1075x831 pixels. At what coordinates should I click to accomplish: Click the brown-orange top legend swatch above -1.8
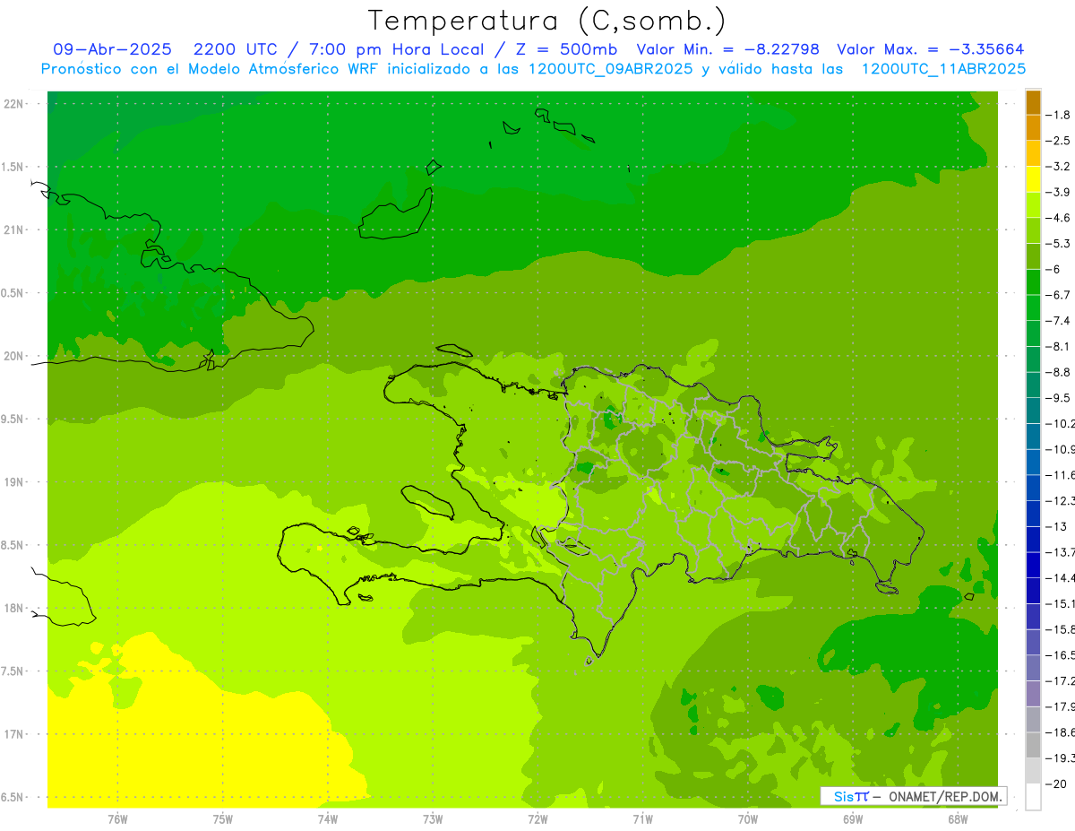(x=1033, y=102)
